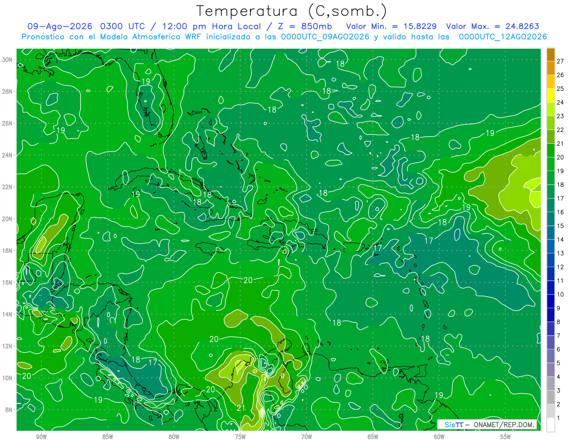Click color scale label 15

[560, 226]
